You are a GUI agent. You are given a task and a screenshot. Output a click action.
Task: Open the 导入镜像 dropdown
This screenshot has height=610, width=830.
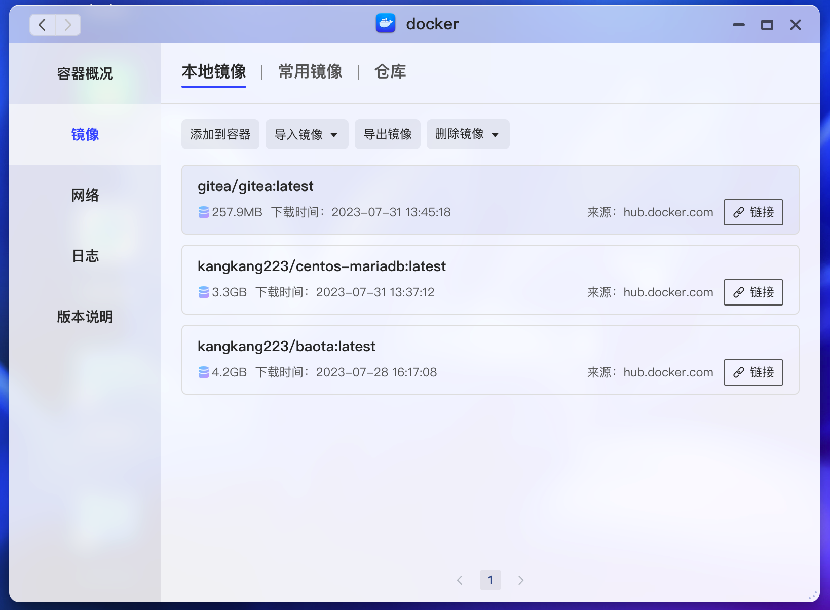tap(307, 134)
